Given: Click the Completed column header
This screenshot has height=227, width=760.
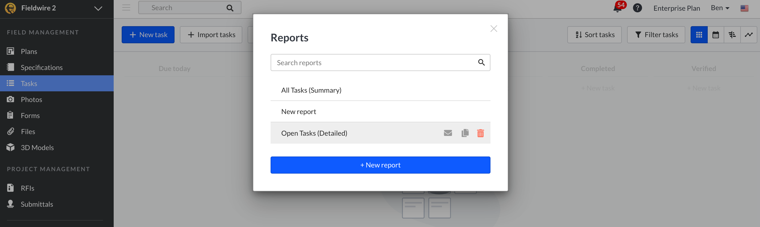Looking at the screenshot, I should 598,69.
